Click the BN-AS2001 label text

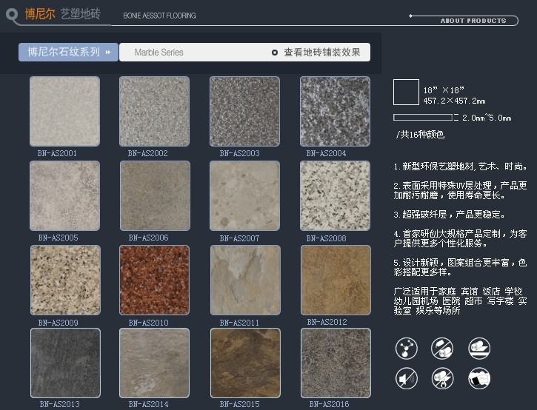[57, 154]
